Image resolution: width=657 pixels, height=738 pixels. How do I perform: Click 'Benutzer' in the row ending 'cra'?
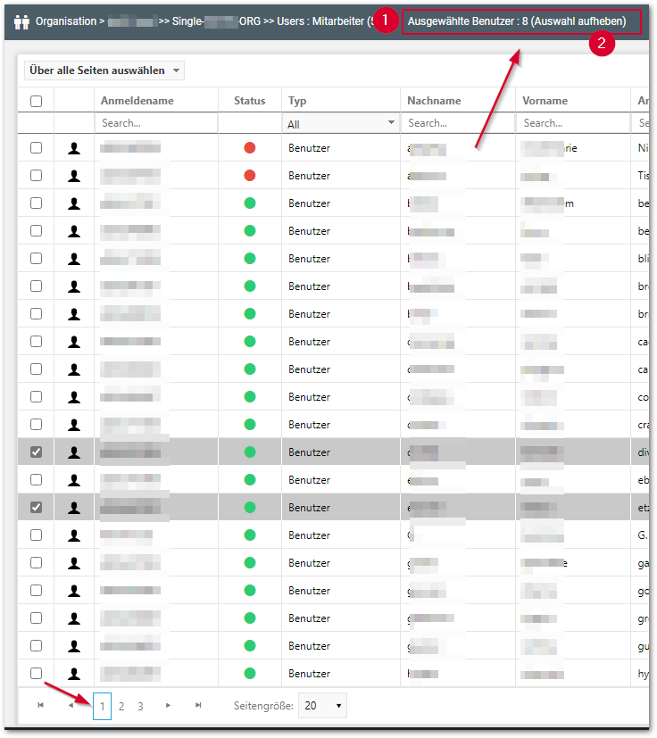[x=309, y=425]
